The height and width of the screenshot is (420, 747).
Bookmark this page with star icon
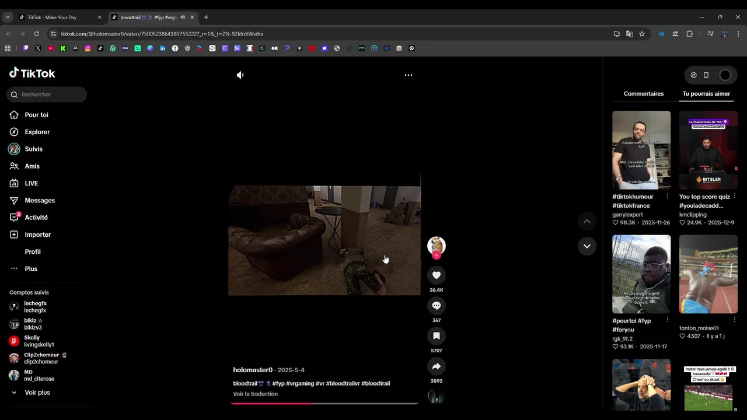[642, 34]
